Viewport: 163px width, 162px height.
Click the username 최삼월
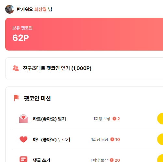pyautogui.click(x=40, y=9)
